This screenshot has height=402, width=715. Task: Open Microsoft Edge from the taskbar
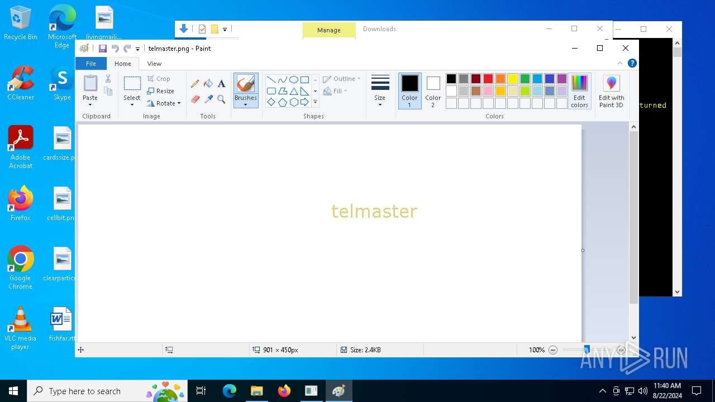230,391
